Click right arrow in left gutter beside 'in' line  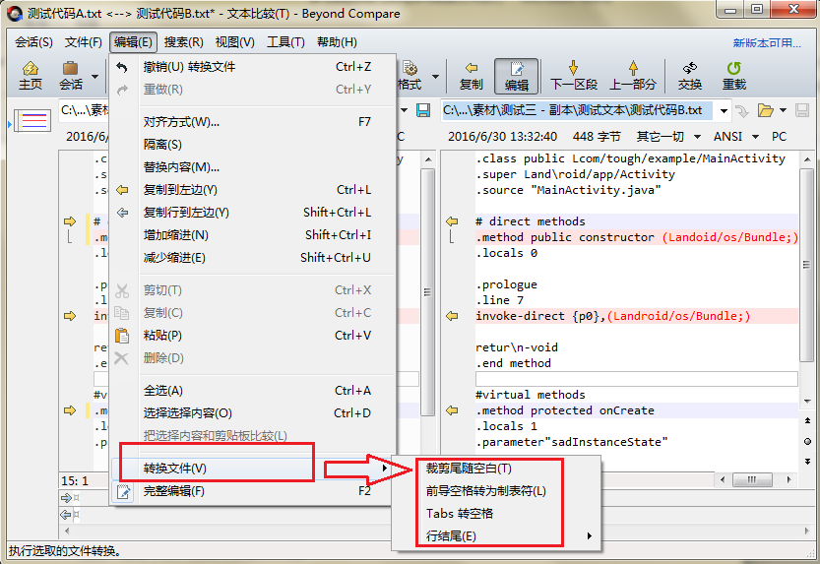(x=70, y=316)
